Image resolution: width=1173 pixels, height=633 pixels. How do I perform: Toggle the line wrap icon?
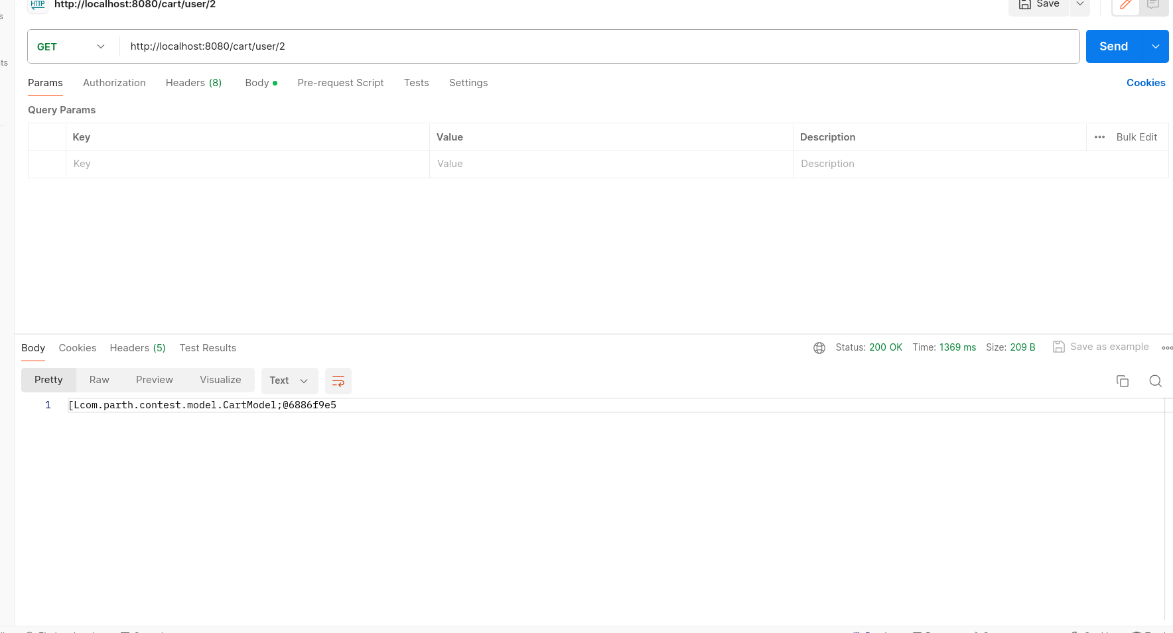[x=338, y=381]
